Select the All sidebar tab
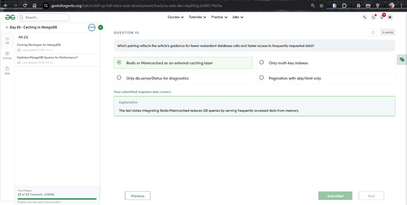The width and height of the screenshot is (407, 205). (7, 40)
